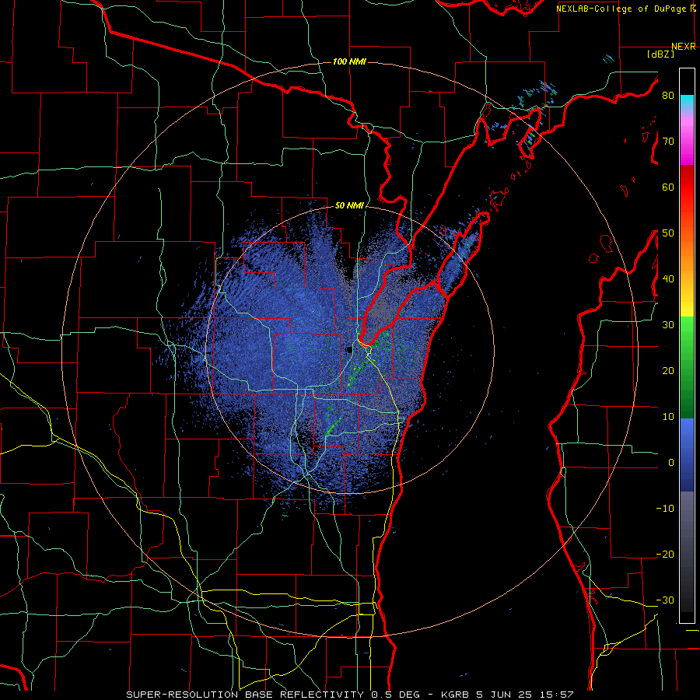700x700 pixels.
Task: Pick the blue band of the dBZ color bar
Action: click(687, 455)
